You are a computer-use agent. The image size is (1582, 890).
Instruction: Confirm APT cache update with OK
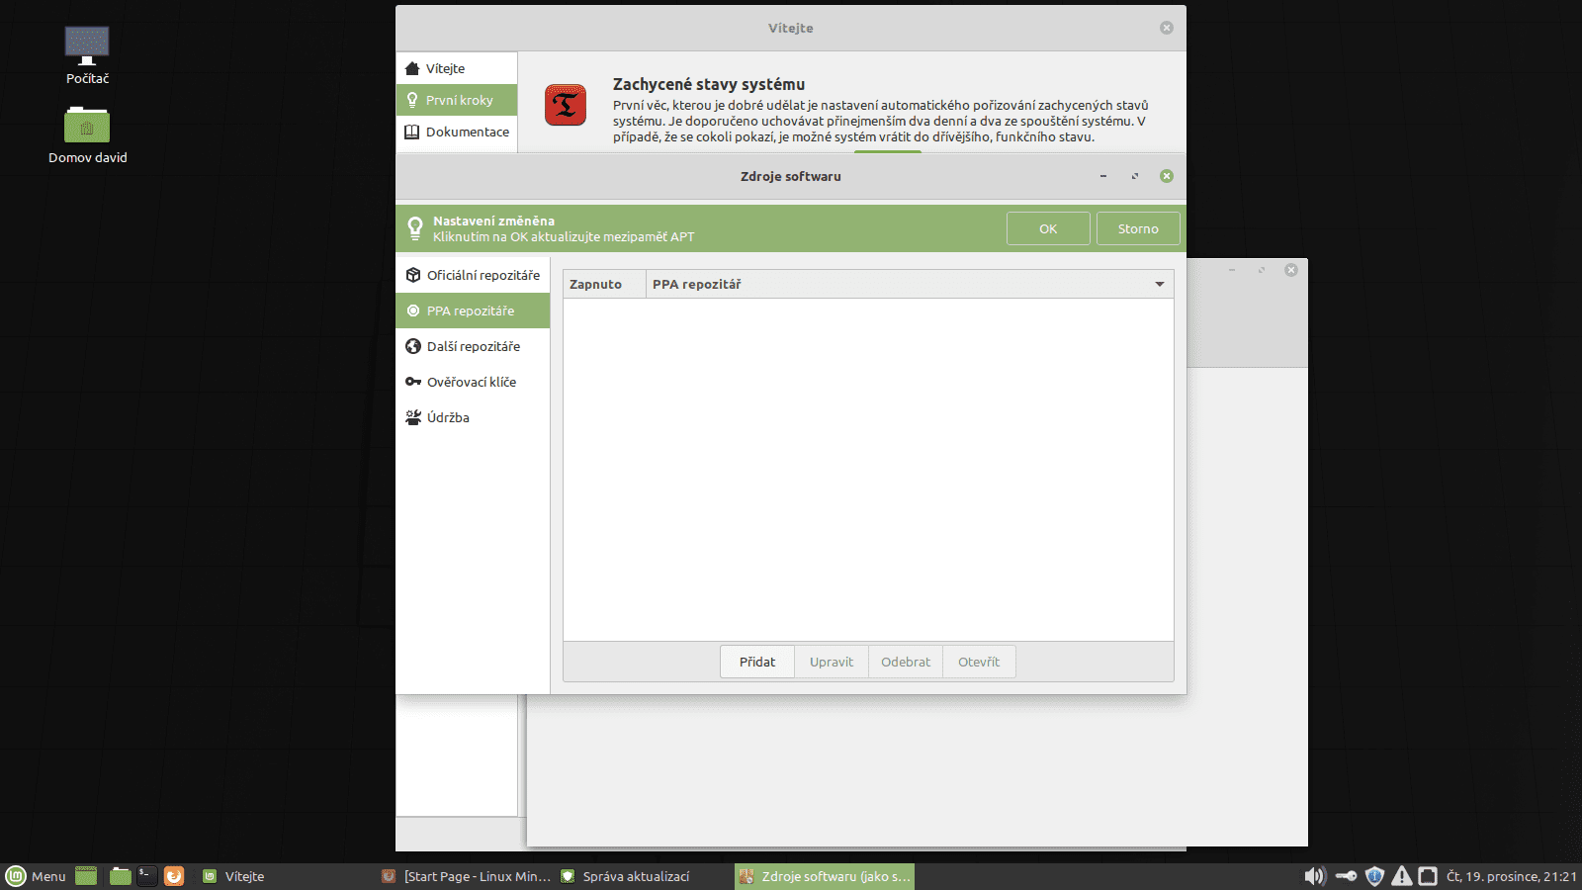click(x=1048, y=228)
